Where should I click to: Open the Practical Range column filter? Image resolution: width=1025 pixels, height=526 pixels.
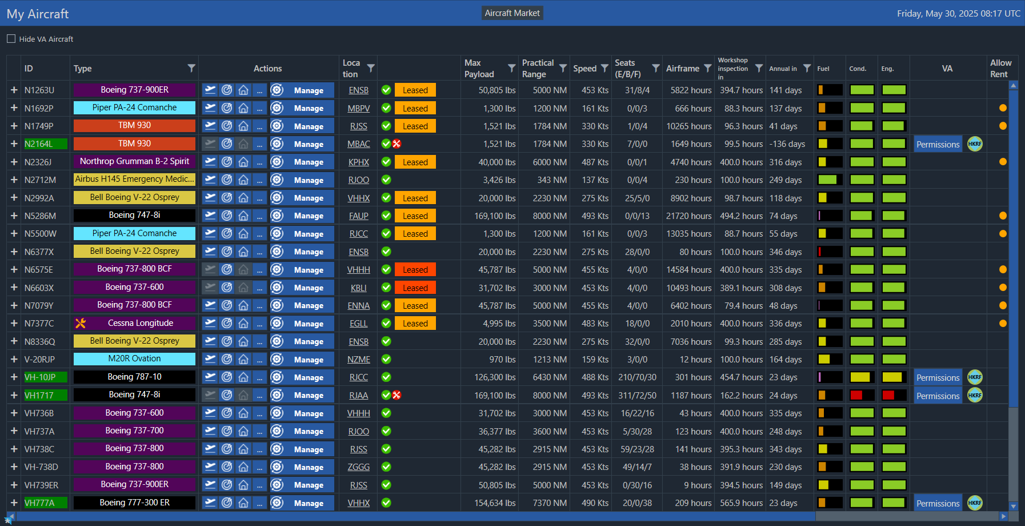click(563, 68)
